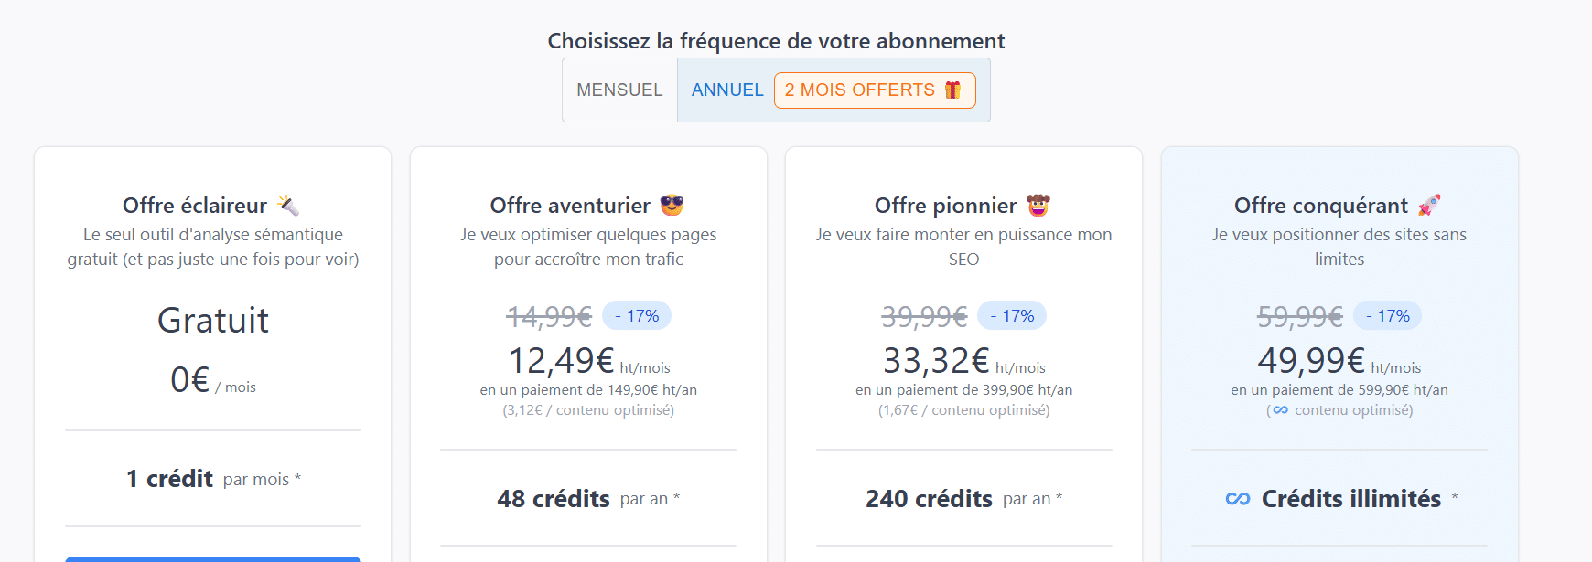The image size is (1592, 562).
Task: Click the Offre éclaireur plan title
Action: coord(195,206)
